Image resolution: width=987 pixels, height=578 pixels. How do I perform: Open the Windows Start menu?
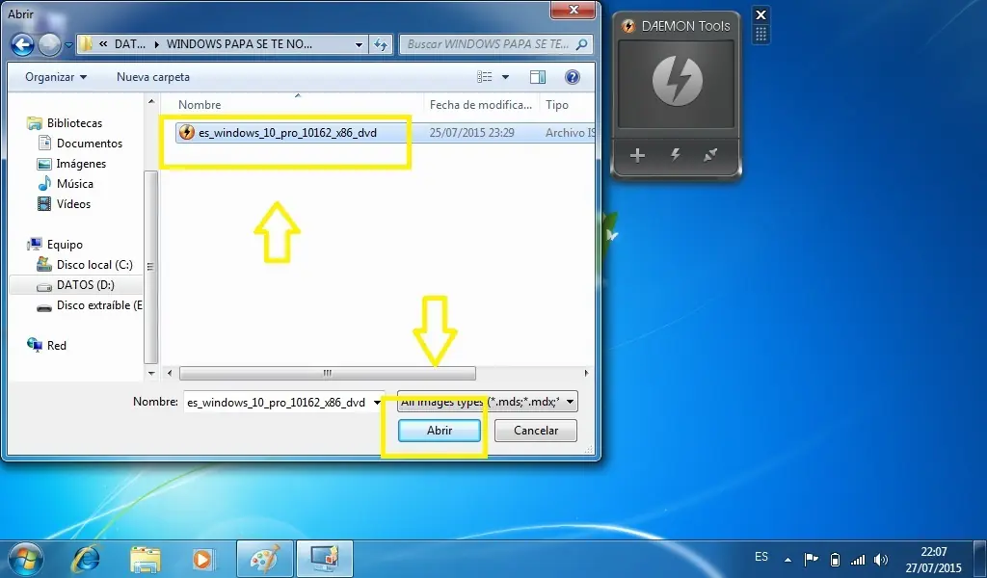pyautogui.click(x=26, y=559)
